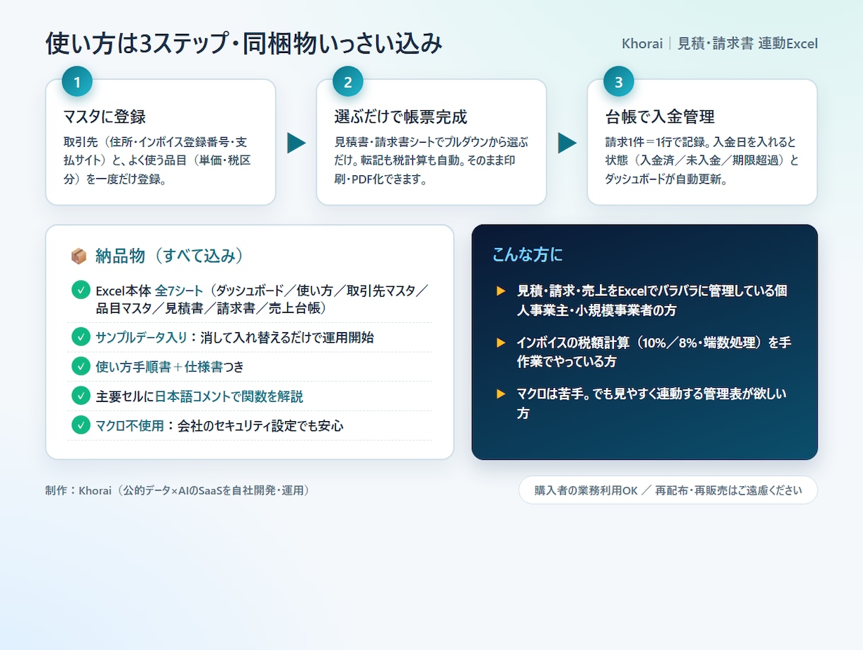Click the マスタに登録 card heading

(105, 117)
